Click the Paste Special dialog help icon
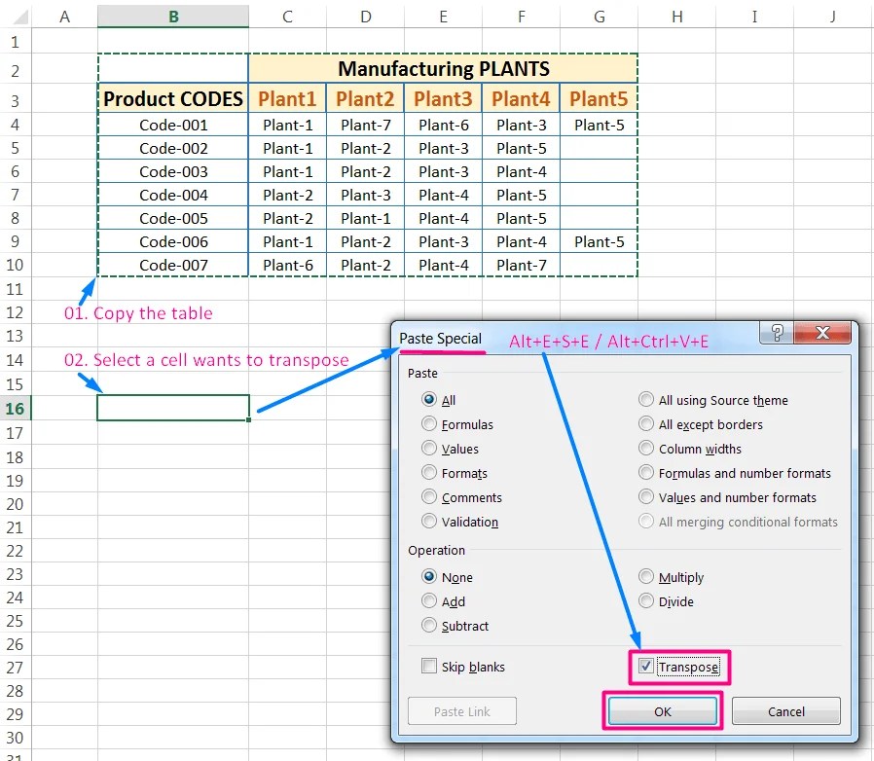This screenshot has height=761, width=874. point(776,332)
